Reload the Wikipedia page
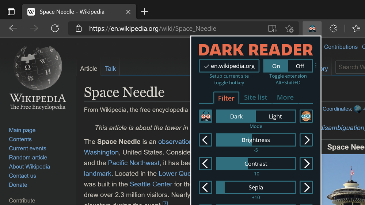 tap(55, 28)
